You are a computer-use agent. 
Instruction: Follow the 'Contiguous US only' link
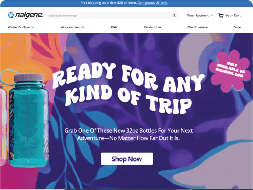153,3
